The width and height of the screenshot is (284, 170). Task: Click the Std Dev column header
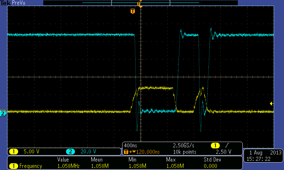tap(212, 160)
